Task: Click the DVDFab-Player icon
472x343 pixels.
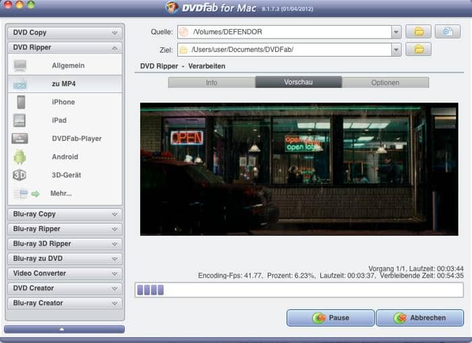Action: (20, 138)
